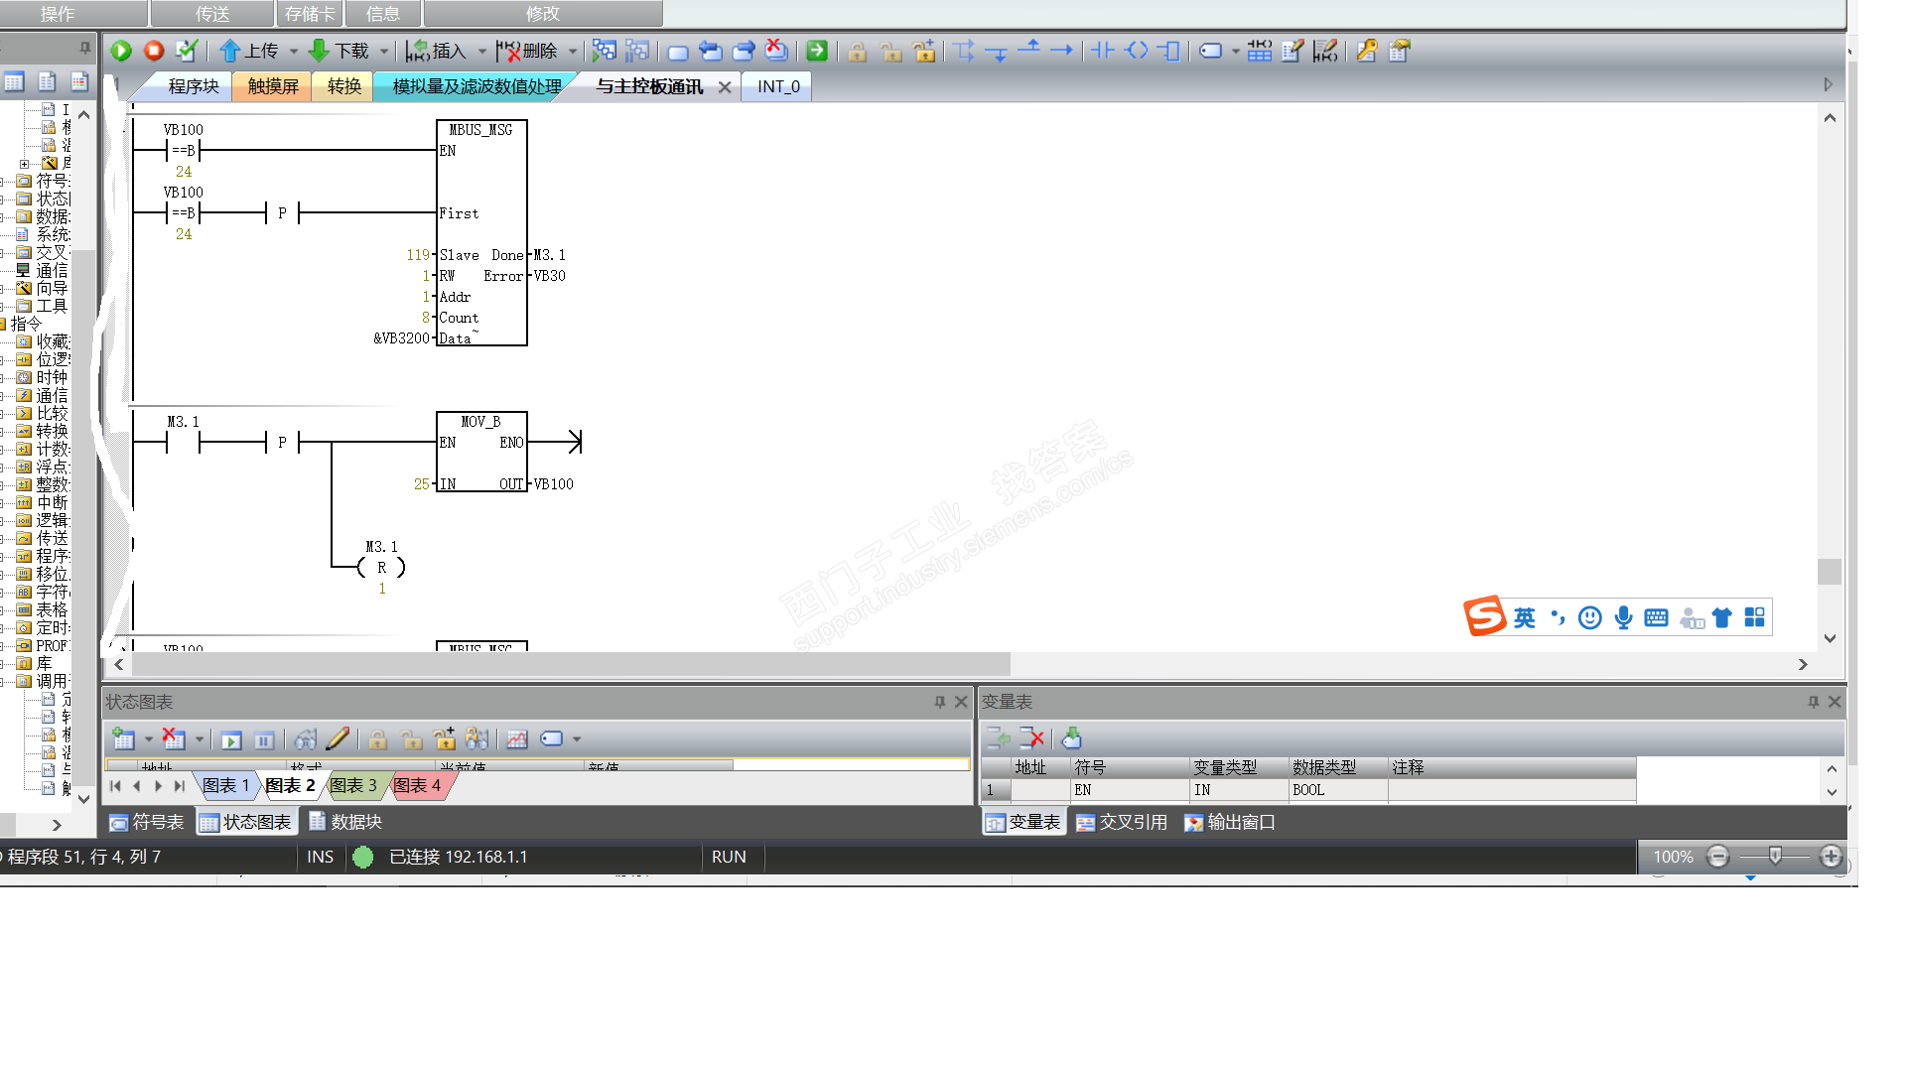Open the 下载 download dropdown arrow
Image resolution: width=1906 pixels, height=1072 pixels.
point(384,51)
